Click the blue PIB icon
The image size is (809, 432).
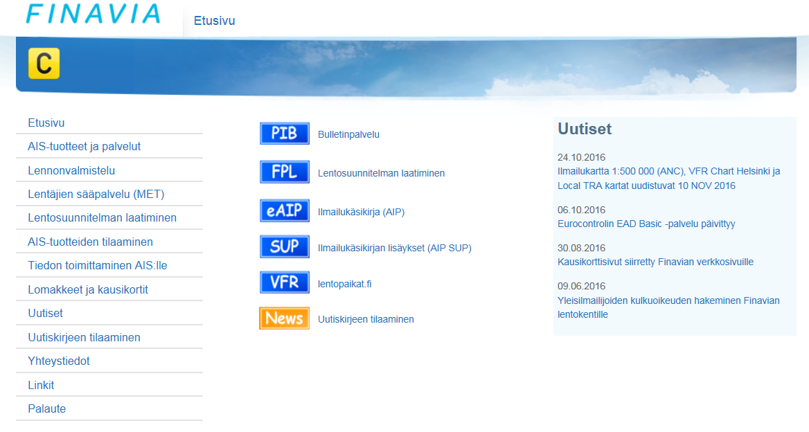[x=284, y=134]
